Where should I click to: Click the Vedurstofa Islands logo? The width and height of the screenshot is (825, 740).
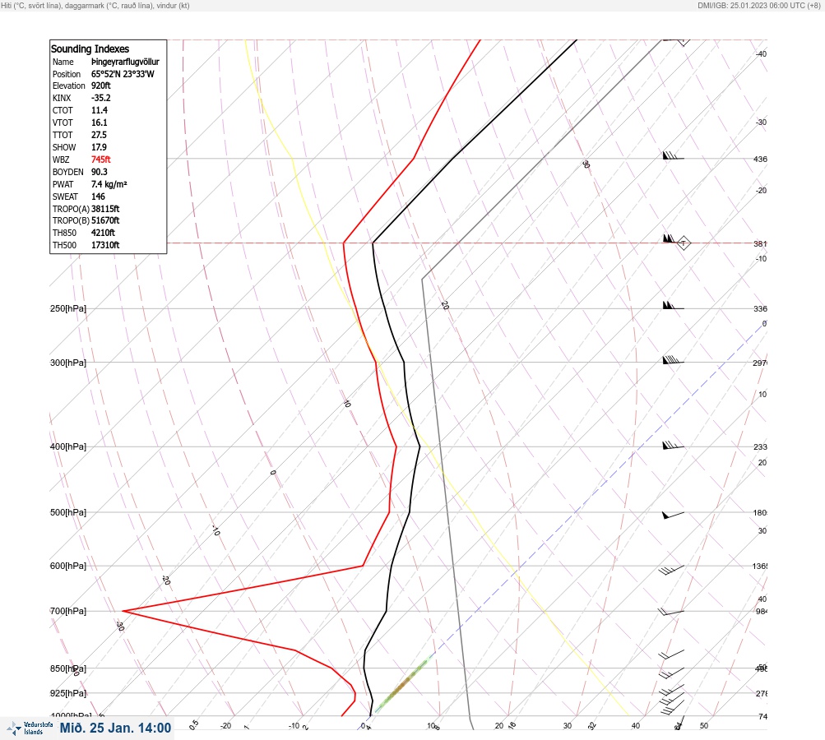pyautogui.click(x=30, y=728)
